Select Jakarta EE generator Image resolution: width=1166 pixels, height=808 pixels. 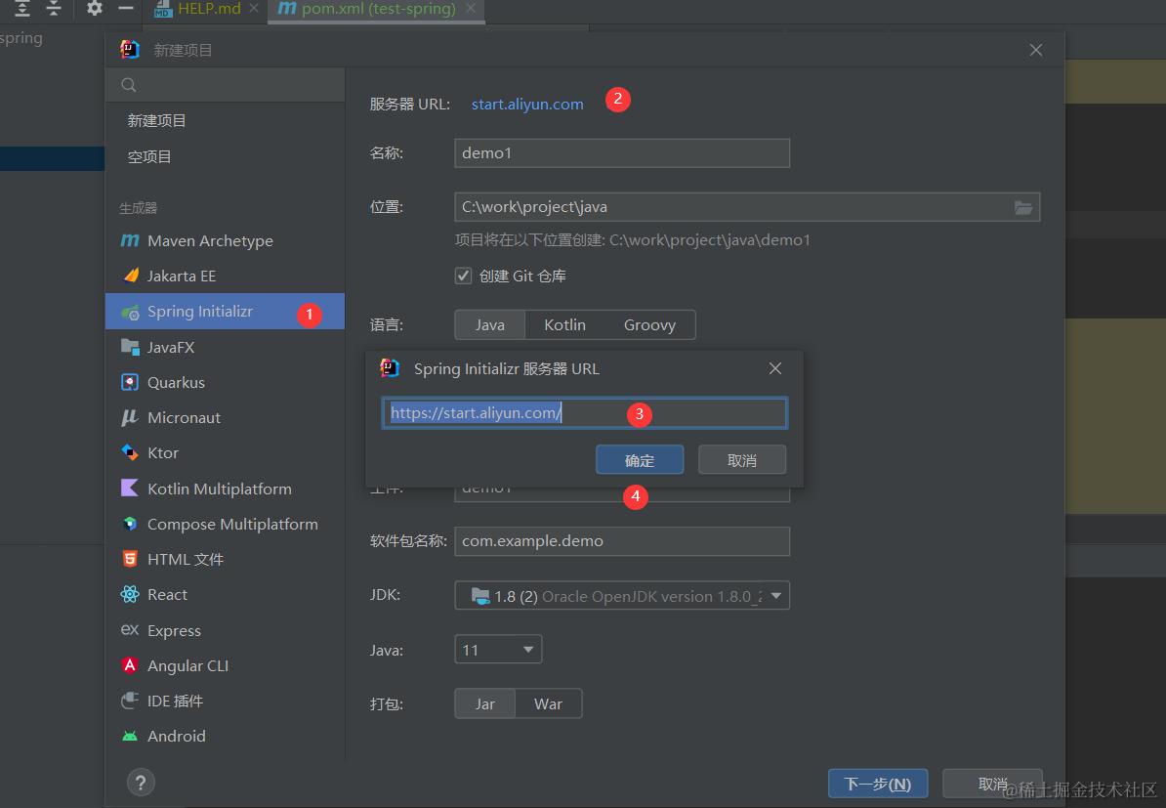(225, 276)
